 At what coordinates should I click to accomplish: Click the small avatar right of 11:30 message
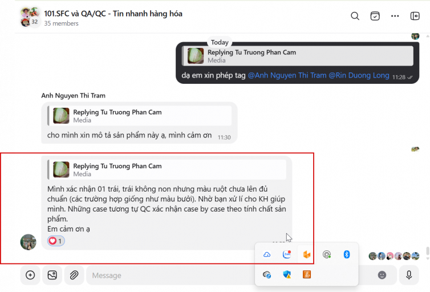(x=415, y=149)
